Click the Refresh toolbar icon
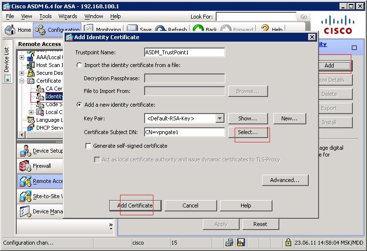This screenshot has width=367, height=251. coord(161,28)
